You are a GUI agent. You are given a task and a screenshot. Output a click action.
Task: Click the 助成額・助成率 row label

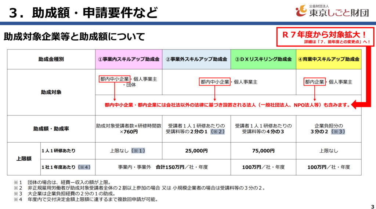coord(51,129)
